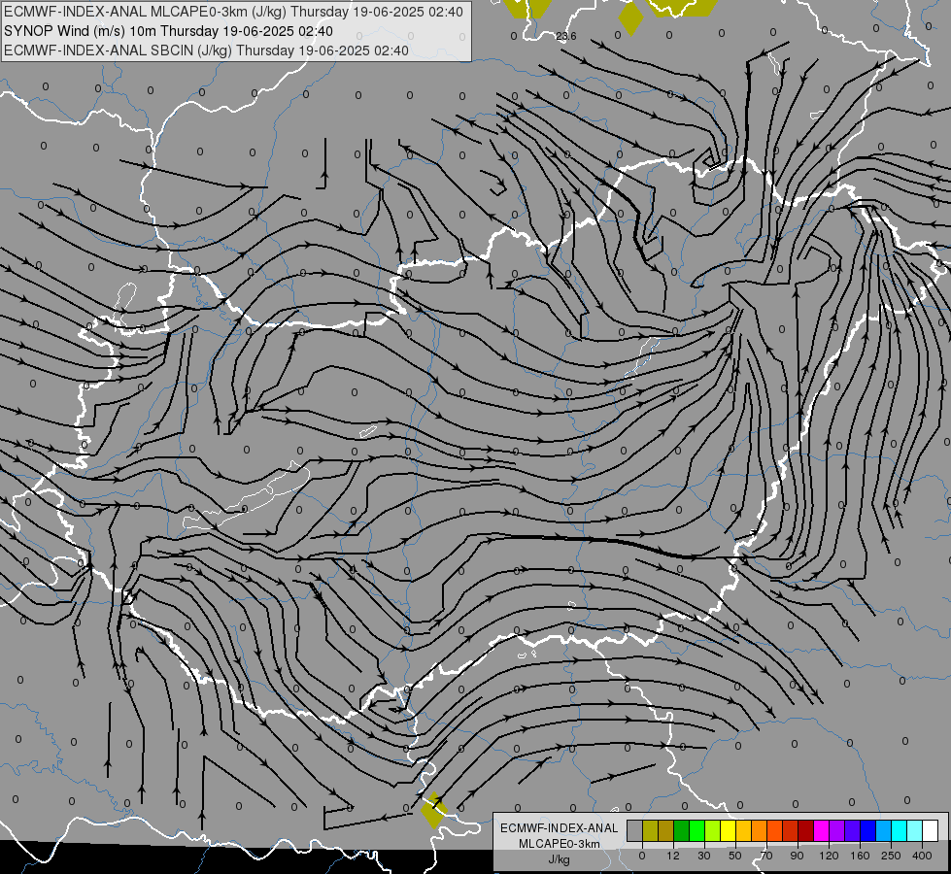This screenshot has height=874, width=951.
Task: Click the whole olive diamond marker at the top
Action: click(x=630, y=18)
